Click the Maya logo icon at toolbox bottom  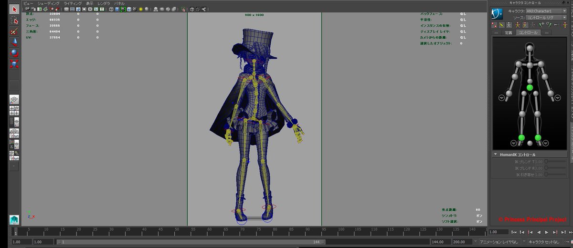[14, 220]
